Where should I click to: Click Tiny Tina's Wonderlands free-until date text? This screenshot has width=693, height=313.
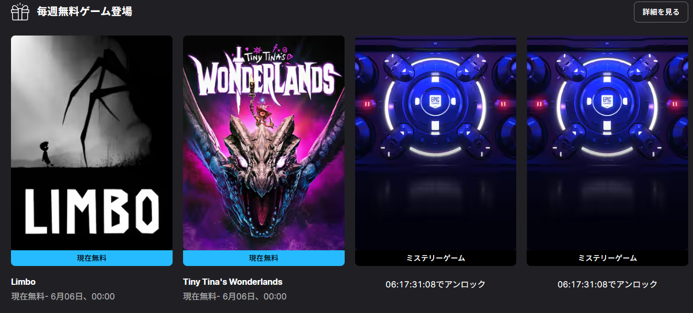[235, 296]
